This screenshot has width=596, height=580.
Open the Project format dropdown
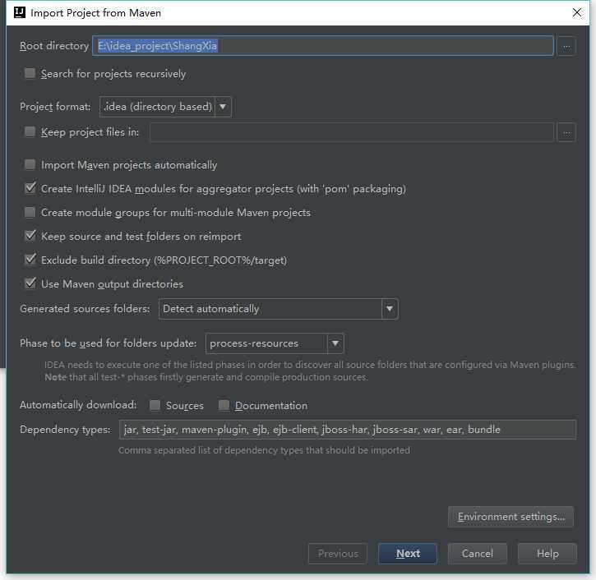(165, 107)
